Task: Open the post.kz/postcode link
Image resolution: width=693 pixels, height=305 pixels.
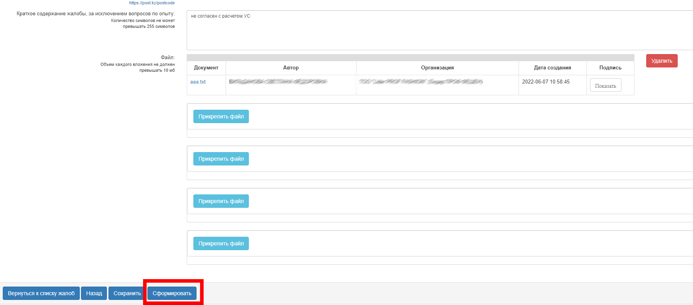Action: point(152,3)
